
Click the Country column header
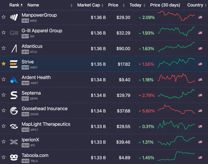(195, 5)
